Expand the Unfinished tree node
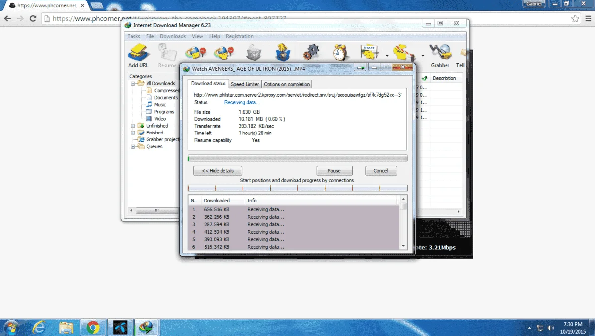The image size is (595, 336). point(133,126)
